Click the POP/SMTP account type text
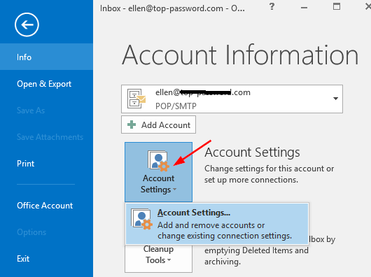Image resolution: width=371 pixels, height=277 pixels. click(x=176, y=106)
